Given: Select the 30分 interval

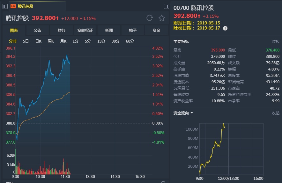Looking at the screenshot, I should point(115,41).
